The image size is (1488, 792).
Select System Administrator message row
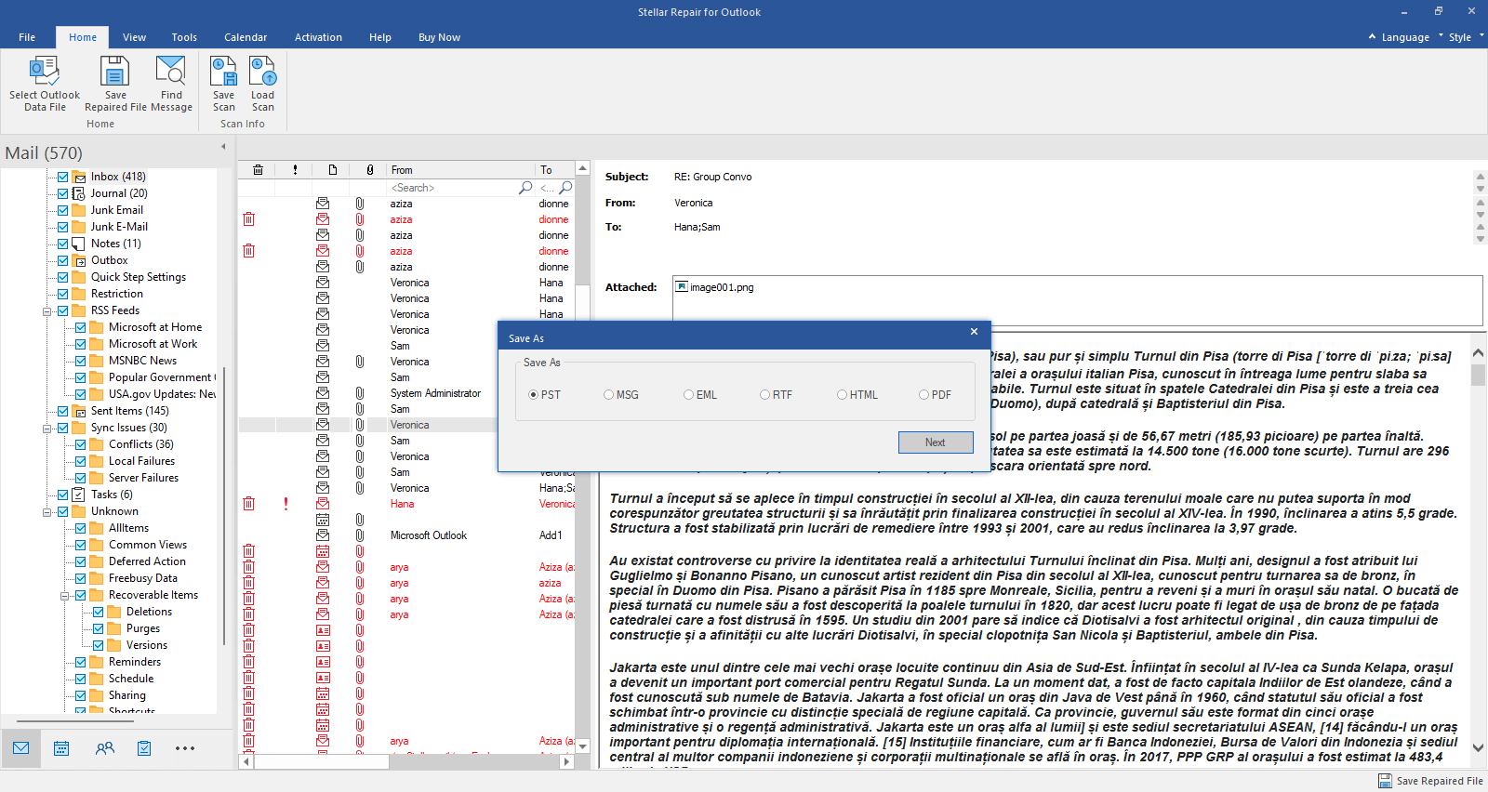point(406,393)
